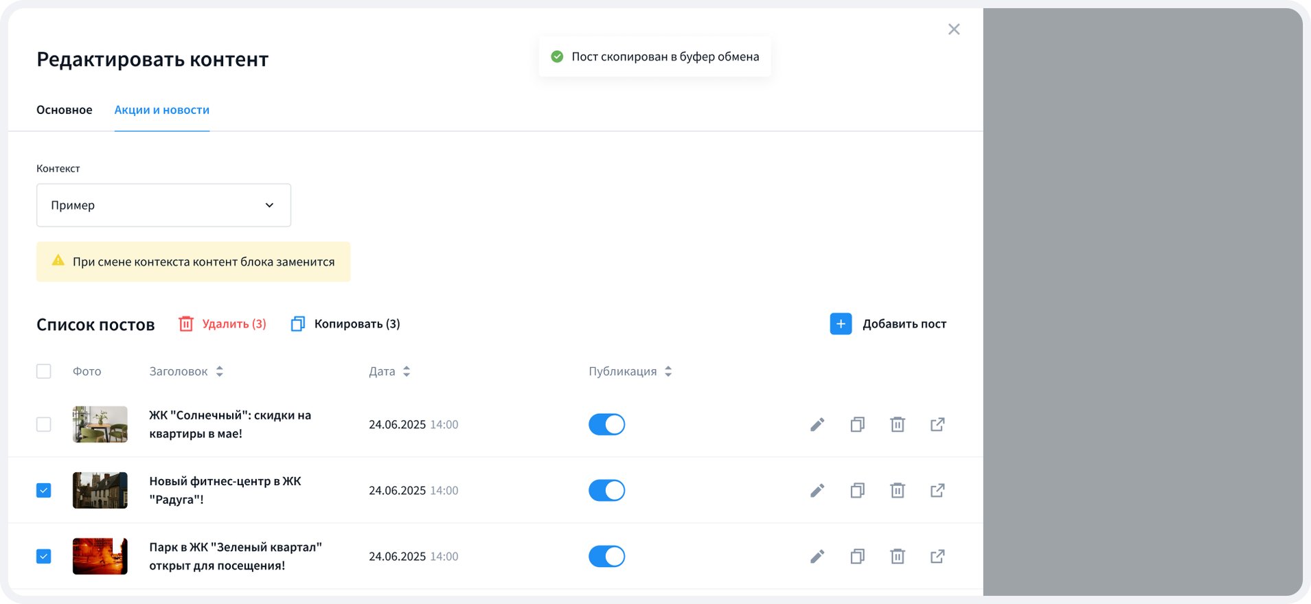This screenshot has height=604, width=1311.
Task: Delete the Новый фитнес-центр post via trash icon
Action: pyautogui.click(x=897, y=491)
